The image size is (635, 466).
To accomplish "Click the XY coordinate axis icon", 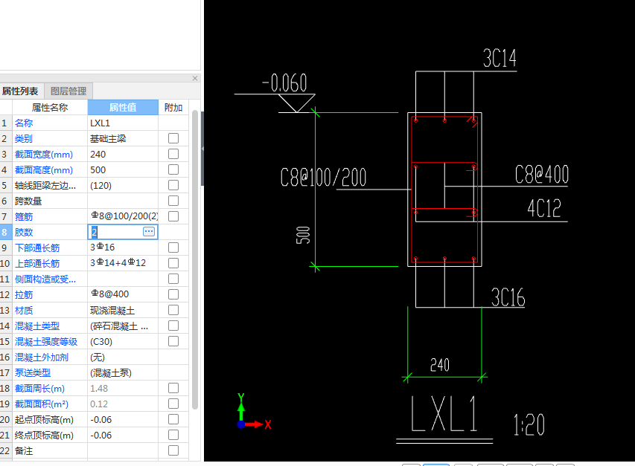I will [255, 412].
